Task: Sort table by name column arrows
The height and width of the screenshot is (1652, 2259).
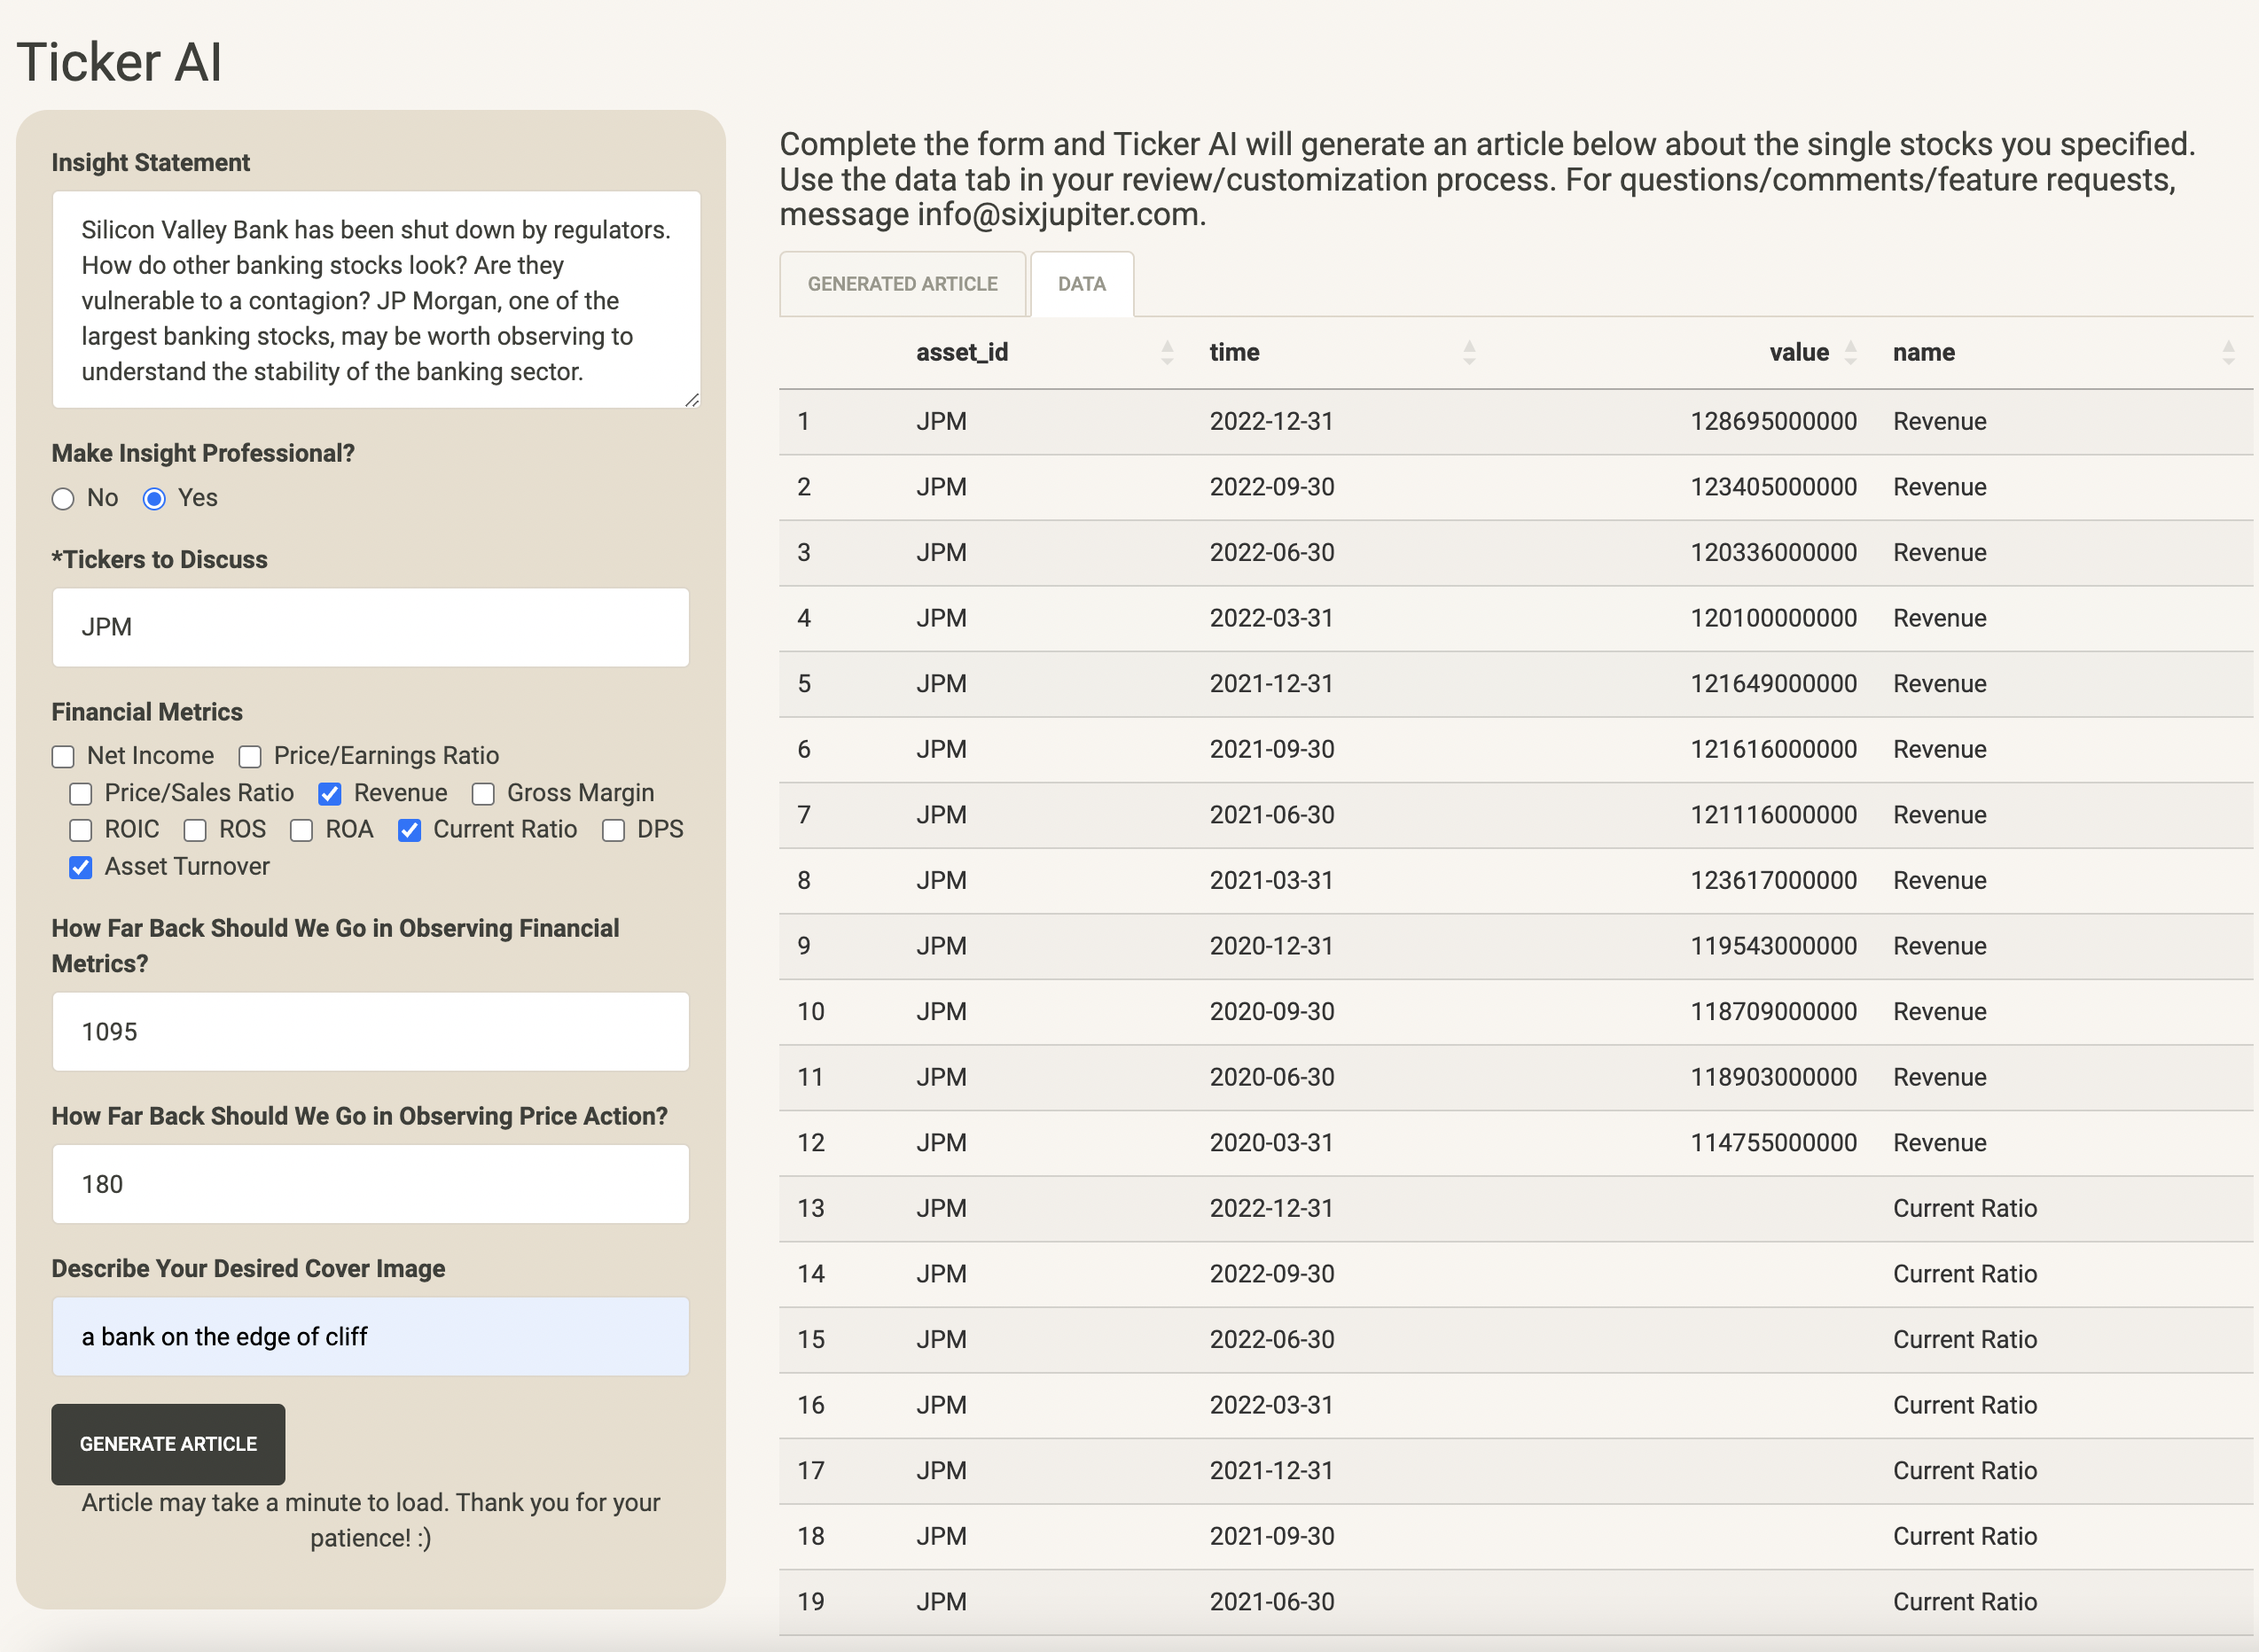Action: [x=2228, y=352]
